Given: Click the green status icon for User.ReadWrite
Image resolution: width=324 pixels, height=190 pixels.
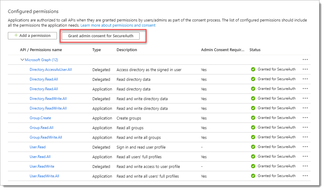Looking at the screenshot, I should pos(253,166).
